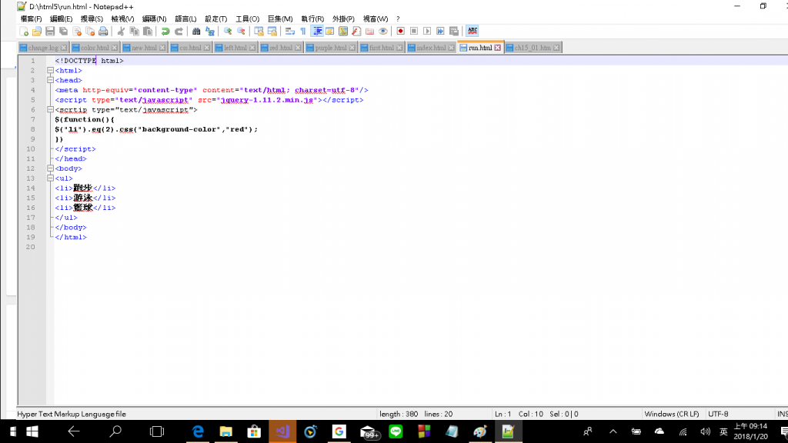The width and height of the screenshot is (788, 443).
Task: Print the current document
Action: 103,31
